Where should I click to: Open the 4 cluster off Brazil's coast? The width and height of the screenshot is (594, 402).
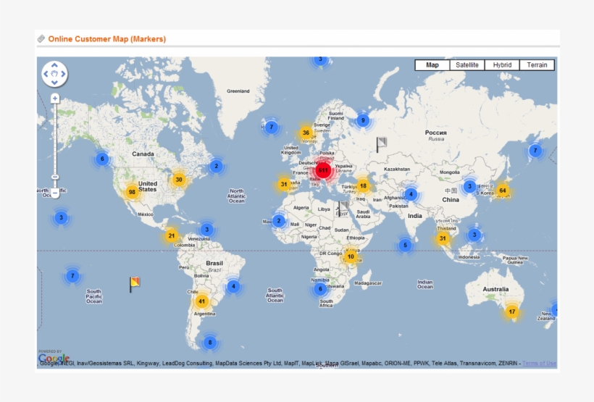233,286
